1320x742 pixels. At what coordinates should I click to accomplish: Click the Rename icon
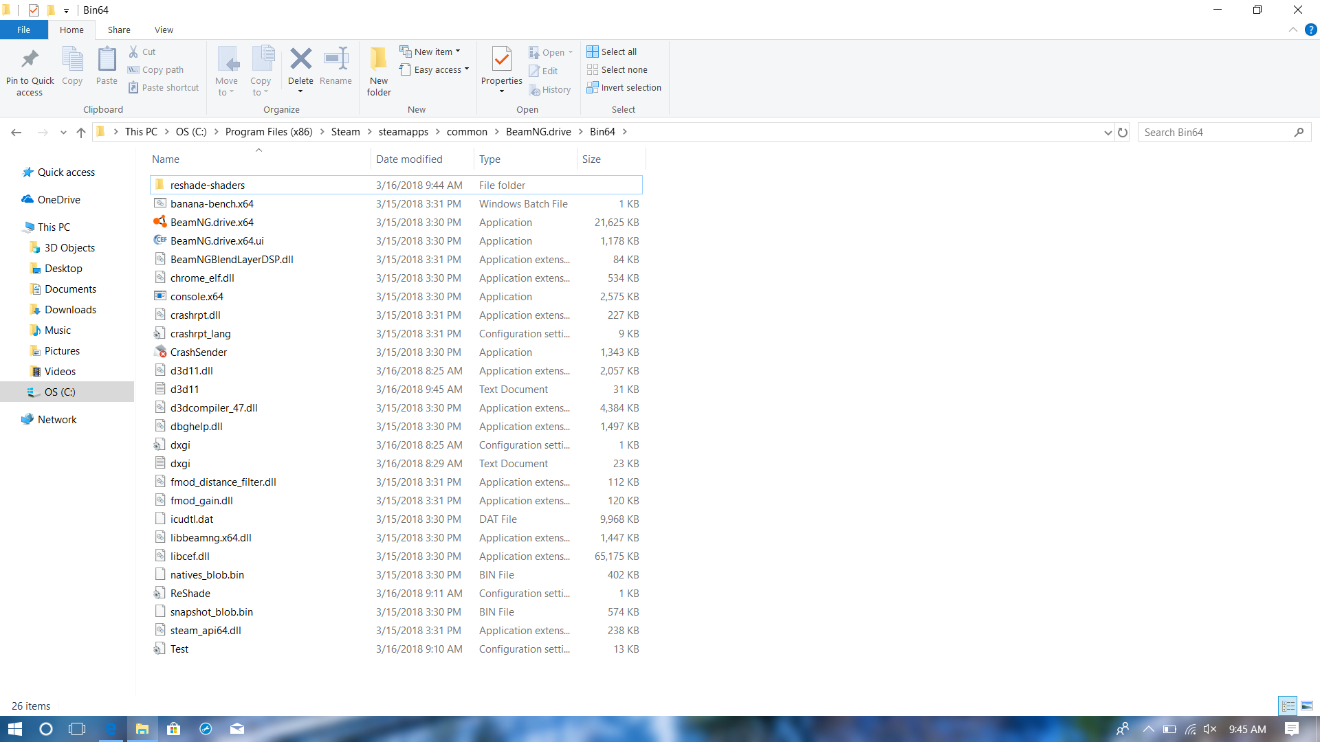point(335,59)
